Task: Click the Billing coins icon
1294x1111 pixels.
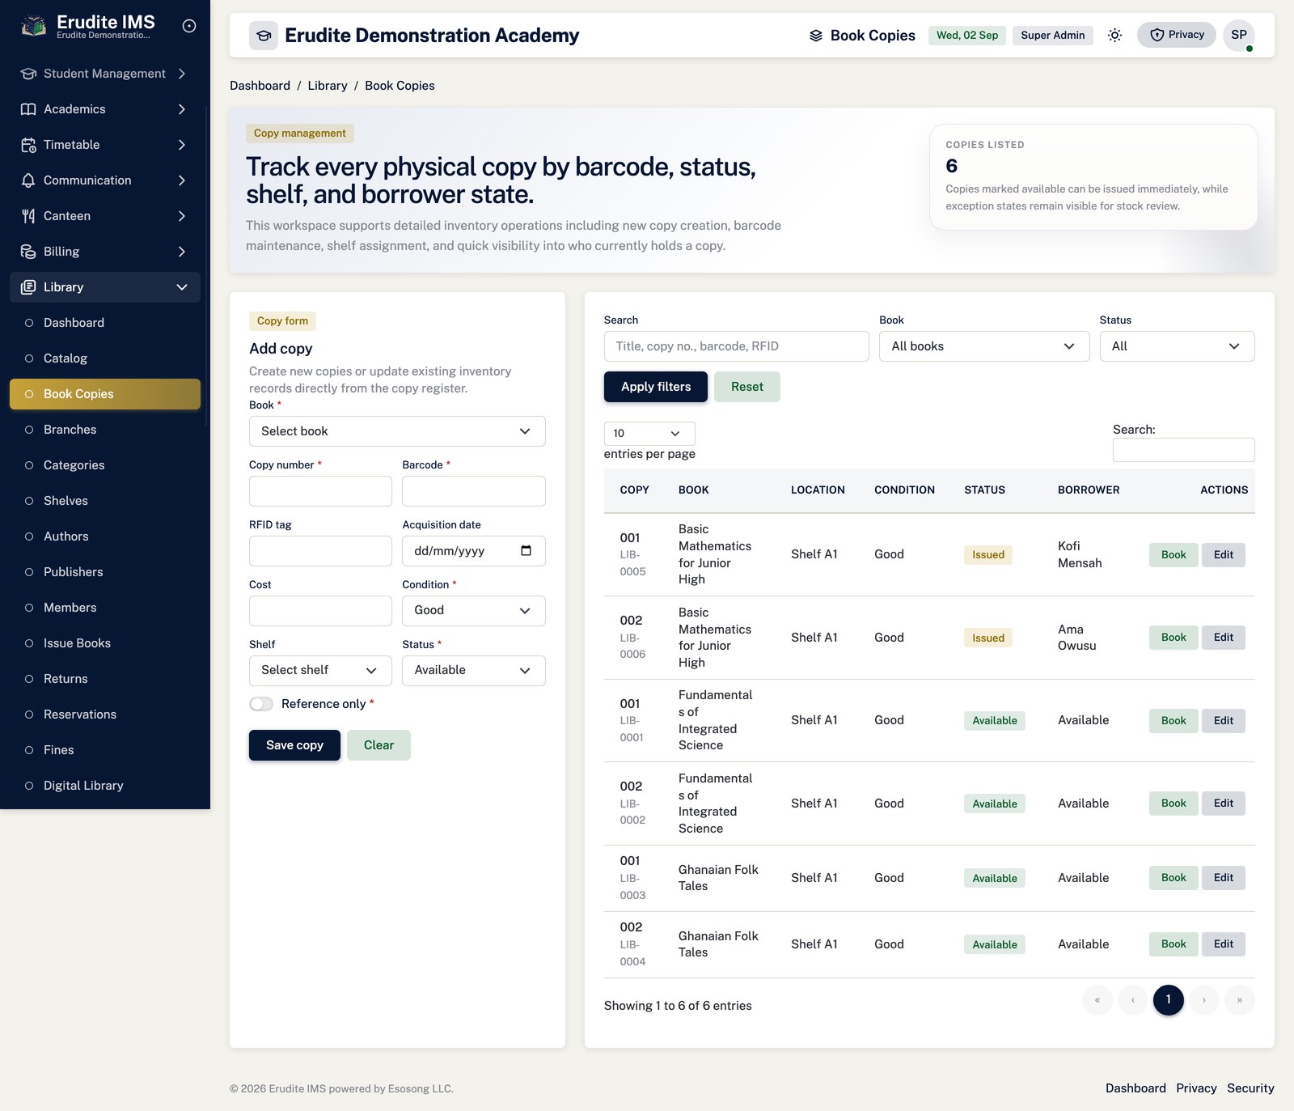Action: (x=28, y=252)
